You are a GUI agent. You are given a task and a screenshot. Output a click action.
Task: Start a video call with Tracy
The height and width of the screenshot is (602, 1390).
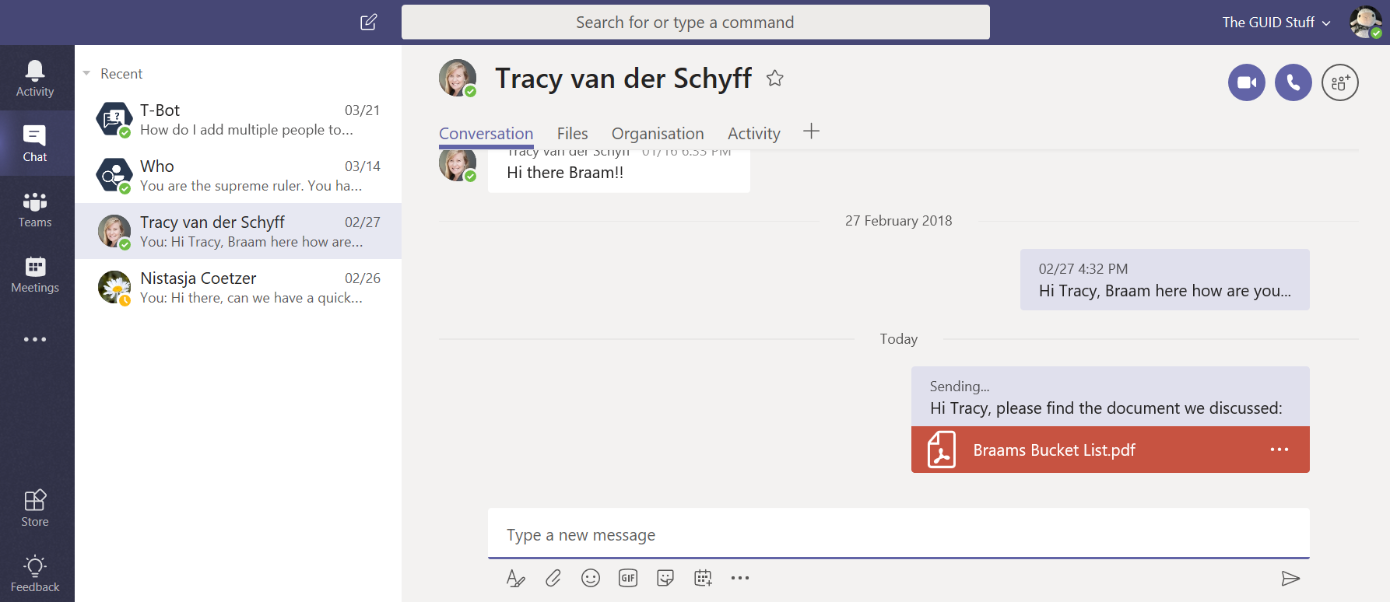point(1246,82)
